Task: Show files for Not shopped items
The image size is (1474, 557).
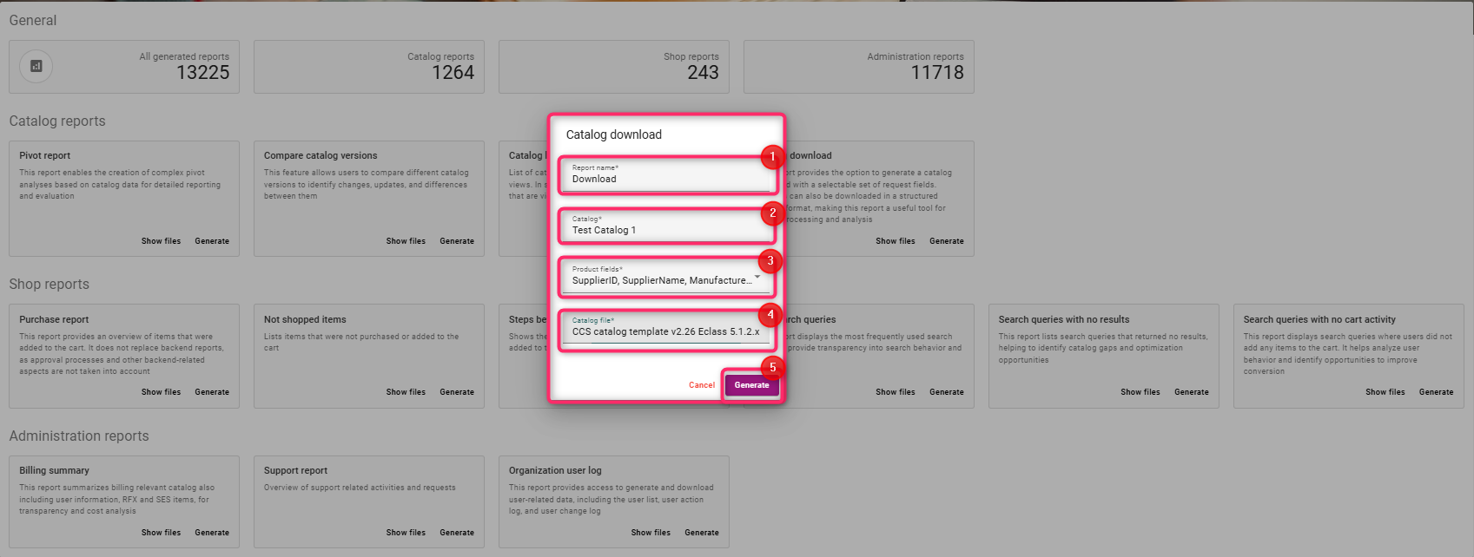Action: (406, 392)
